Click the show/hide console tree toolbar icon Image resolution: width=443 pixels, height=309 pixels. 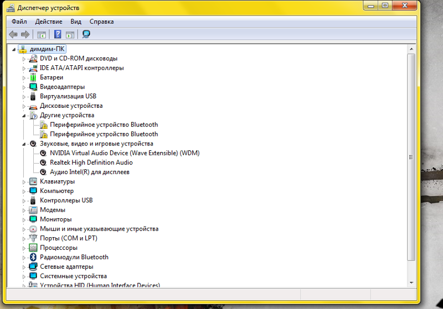pos(42,35)
